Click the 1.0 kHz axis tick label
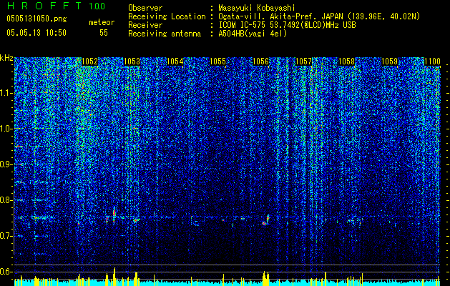The width and height of the screenshot is (450, 286). pos(6,129)
